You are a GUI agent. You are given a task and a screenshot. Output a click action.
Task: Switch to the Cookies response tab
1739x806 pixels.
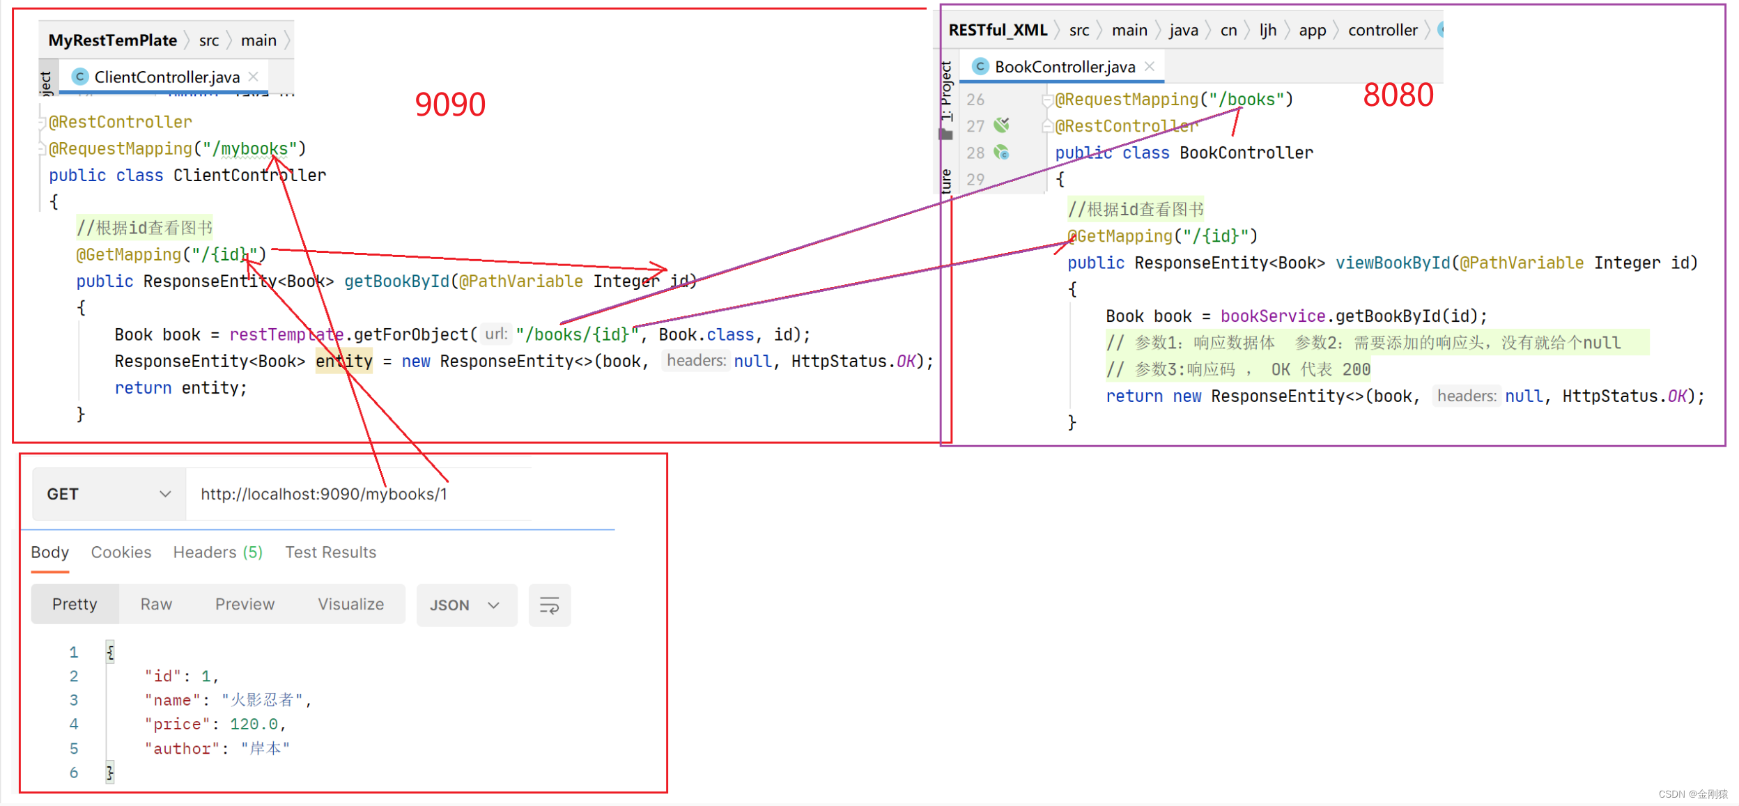point(121,552)
